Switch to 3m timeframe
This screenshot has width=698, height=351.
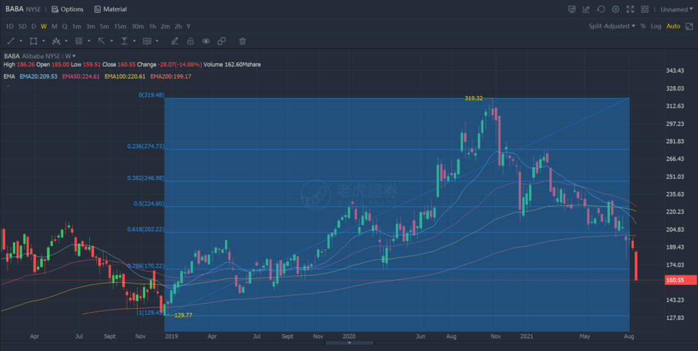coord(91,27)
